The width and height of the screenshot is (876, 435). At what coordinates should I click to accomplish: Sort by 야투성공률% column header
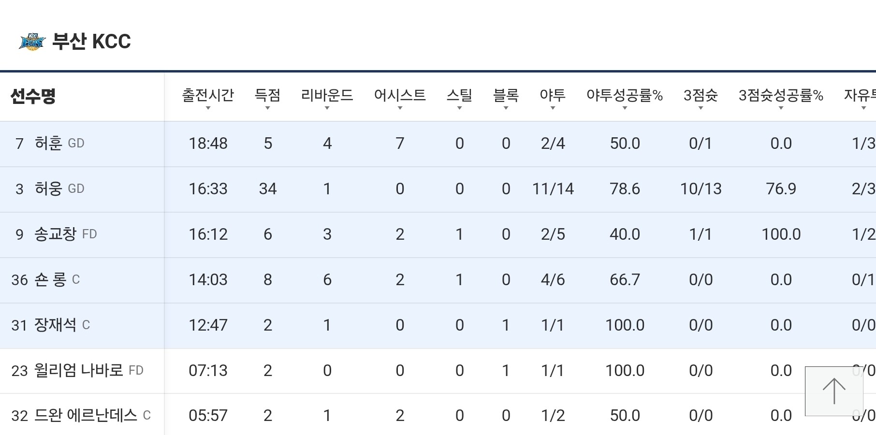[x=624, y=96]
